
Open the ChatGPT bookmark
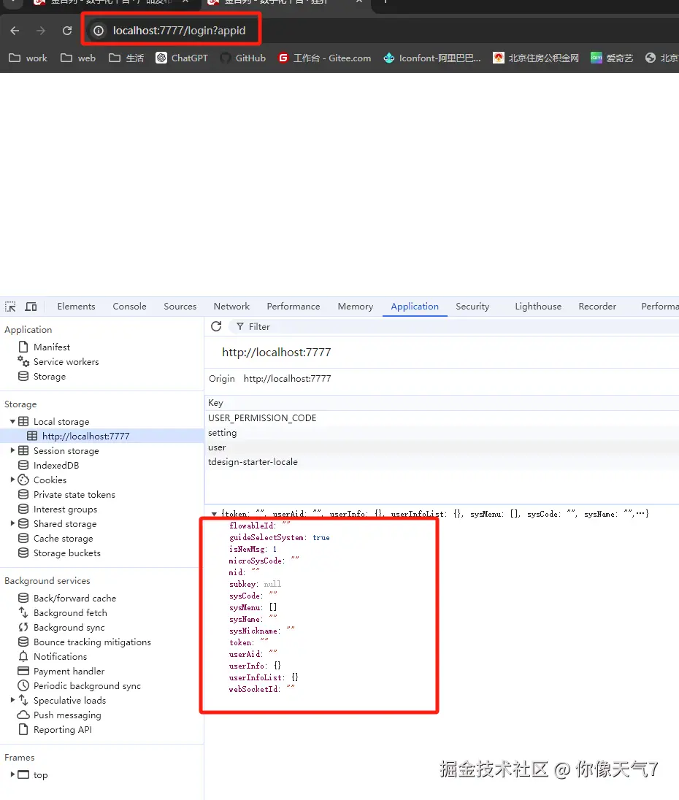[182, 58]
